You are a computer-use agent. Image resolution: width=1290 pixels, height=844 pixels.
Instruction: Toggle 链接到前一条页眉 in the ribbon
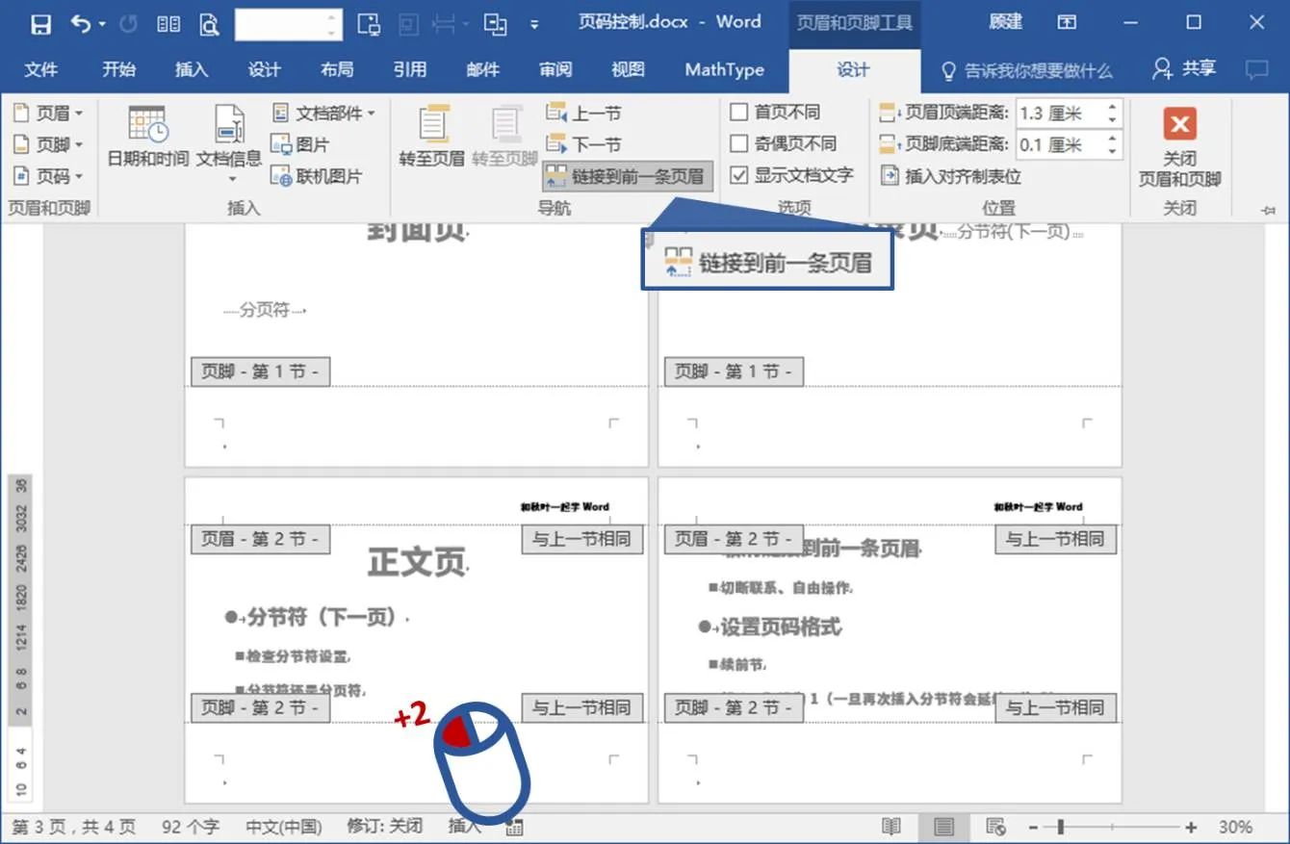click(628, 177)
